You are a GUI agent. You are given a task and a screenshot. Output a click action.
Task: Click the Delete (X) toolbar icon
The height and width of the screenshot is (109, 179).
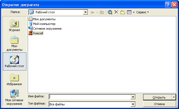pyautogui.click(x=116, y=12)
